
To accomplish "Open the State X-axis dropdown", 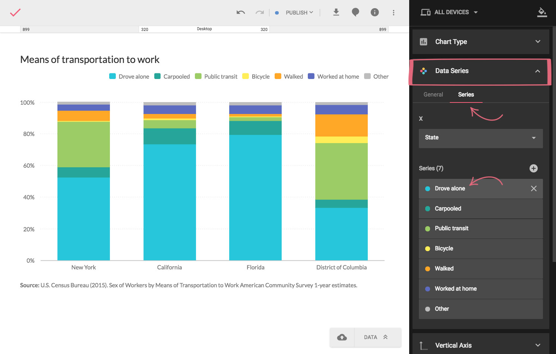I will [480, 138].
